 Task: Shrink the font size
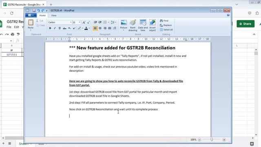click(x=88, y=22)
